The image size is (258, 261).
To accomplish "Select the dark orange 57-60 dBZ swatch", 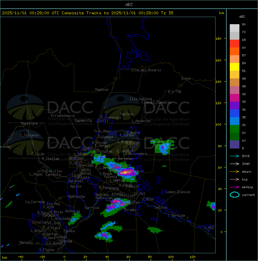I will (234, 51).
